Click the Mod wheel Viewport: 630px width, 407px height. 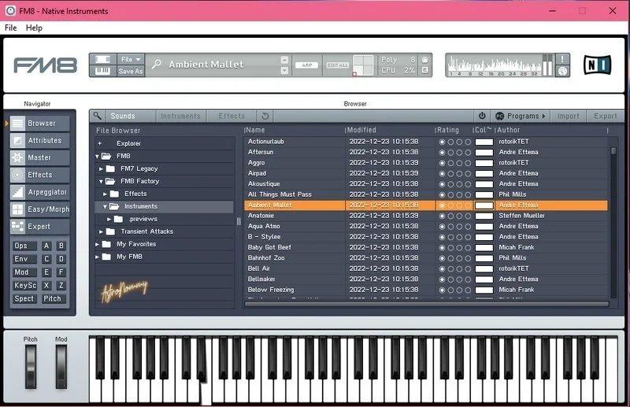click(61, 367)
